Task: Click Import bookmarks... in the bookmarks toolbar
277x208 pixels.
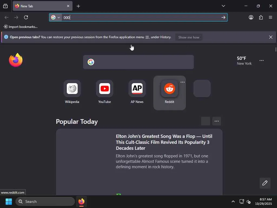Action: 21,27
